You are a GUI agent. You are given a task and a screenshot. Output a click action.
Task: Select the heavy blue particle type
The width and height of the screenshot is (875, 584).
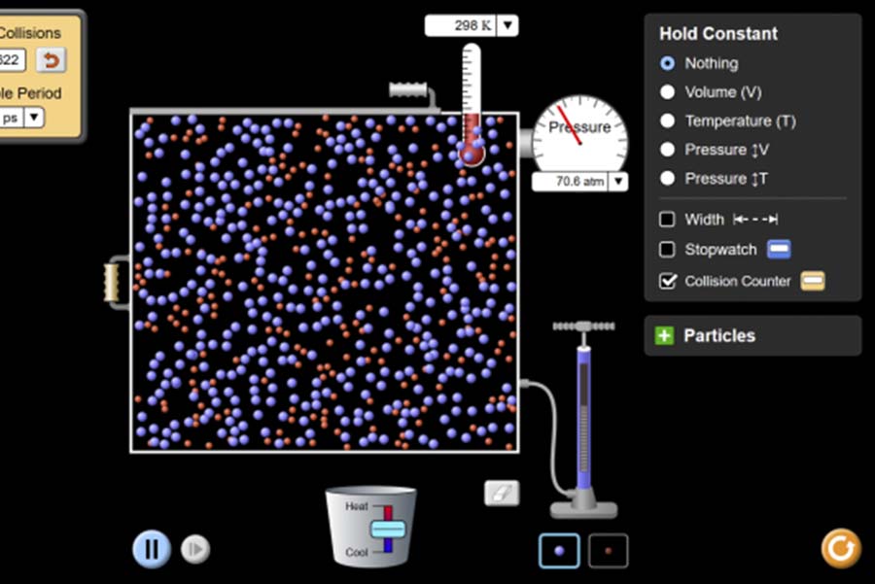coord(559,551)
